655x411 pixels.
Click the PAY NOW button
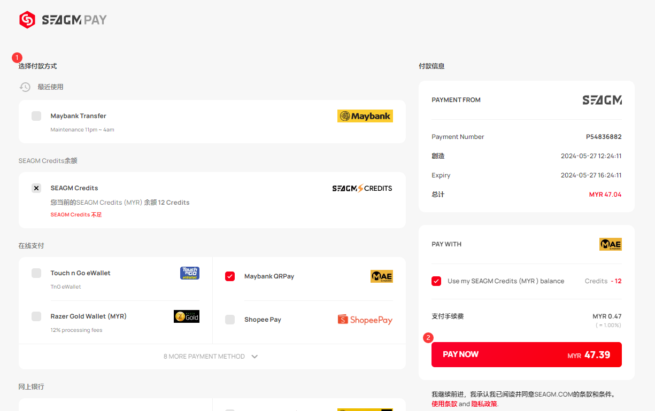527,354
